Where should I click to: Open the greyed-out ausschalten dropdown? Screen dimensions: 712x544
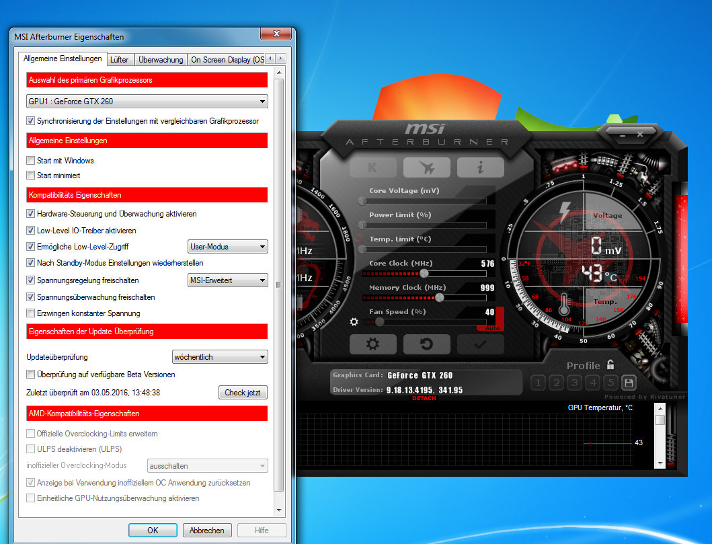[208, 466]
